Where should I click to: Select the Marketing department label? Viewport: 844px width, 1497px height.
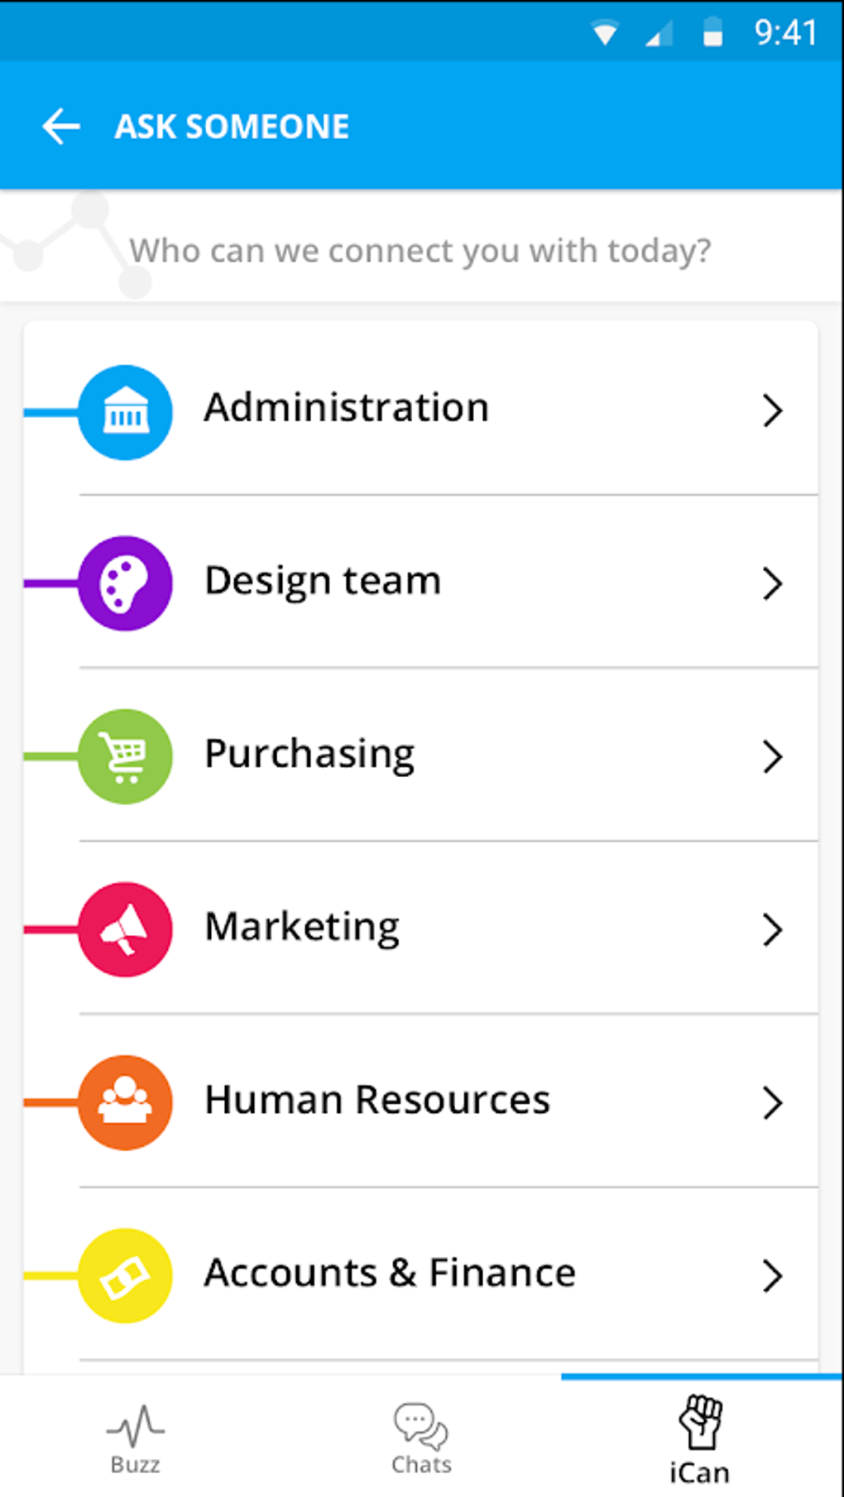click(302, 927)
